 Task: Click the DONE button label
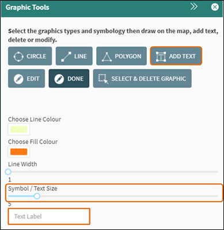click(75, 79)
